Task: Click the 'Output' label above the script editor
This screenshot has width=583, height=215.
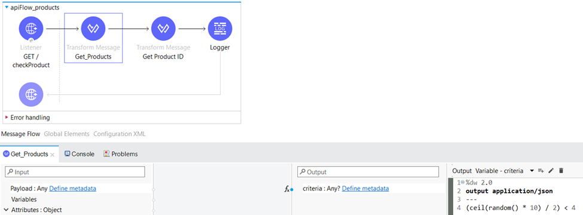Action: 462,171
